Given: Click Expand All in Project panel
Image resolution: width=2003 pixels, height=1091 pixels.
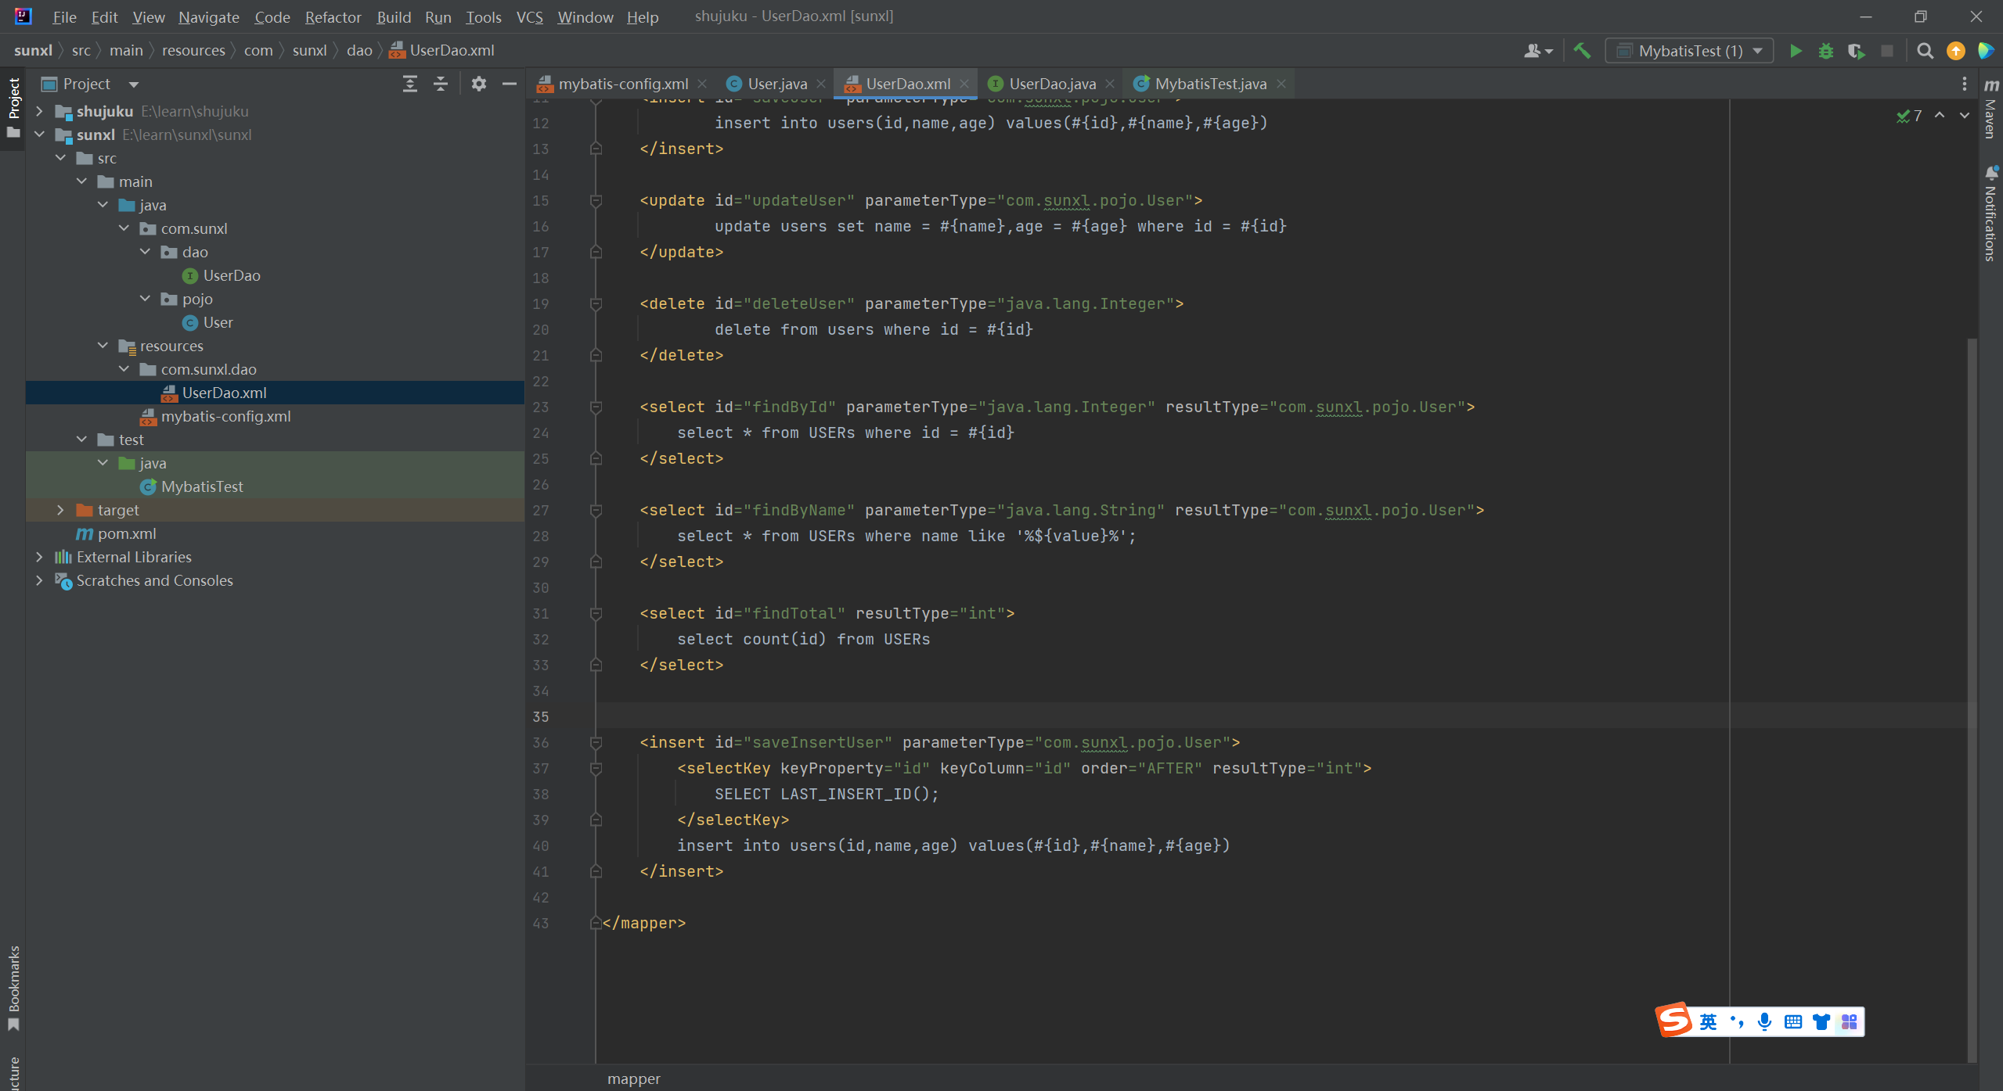Looking at the screenshot, I should click(409, 84).
